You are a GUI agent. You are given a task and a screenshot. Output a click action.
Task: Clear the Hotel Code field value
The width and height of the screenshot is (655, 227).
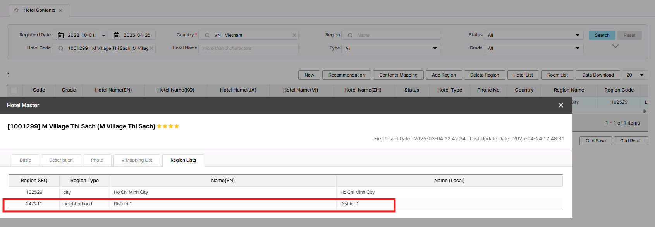tap(151, 48)
